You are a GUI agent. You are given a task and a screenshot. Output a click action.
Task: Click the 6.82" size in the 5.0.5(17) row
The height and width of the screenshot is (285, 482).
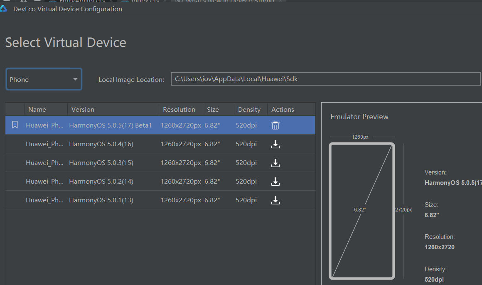coord(212,125)
